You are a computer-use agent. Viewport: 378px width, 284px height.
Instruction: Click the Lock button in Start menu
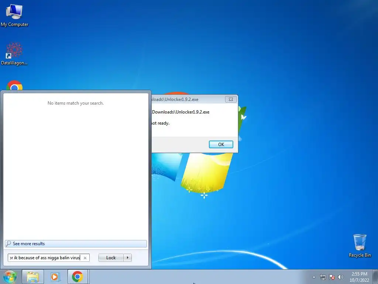point(111,258)
